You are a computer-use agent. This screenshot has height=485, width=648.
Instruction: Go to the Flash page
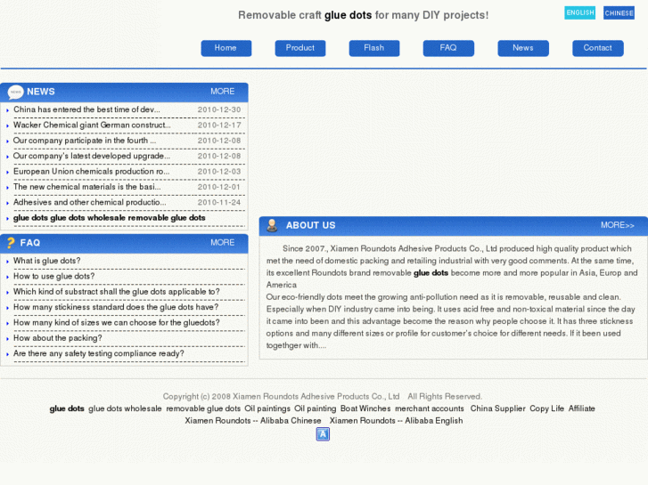(x=374, y=48)
